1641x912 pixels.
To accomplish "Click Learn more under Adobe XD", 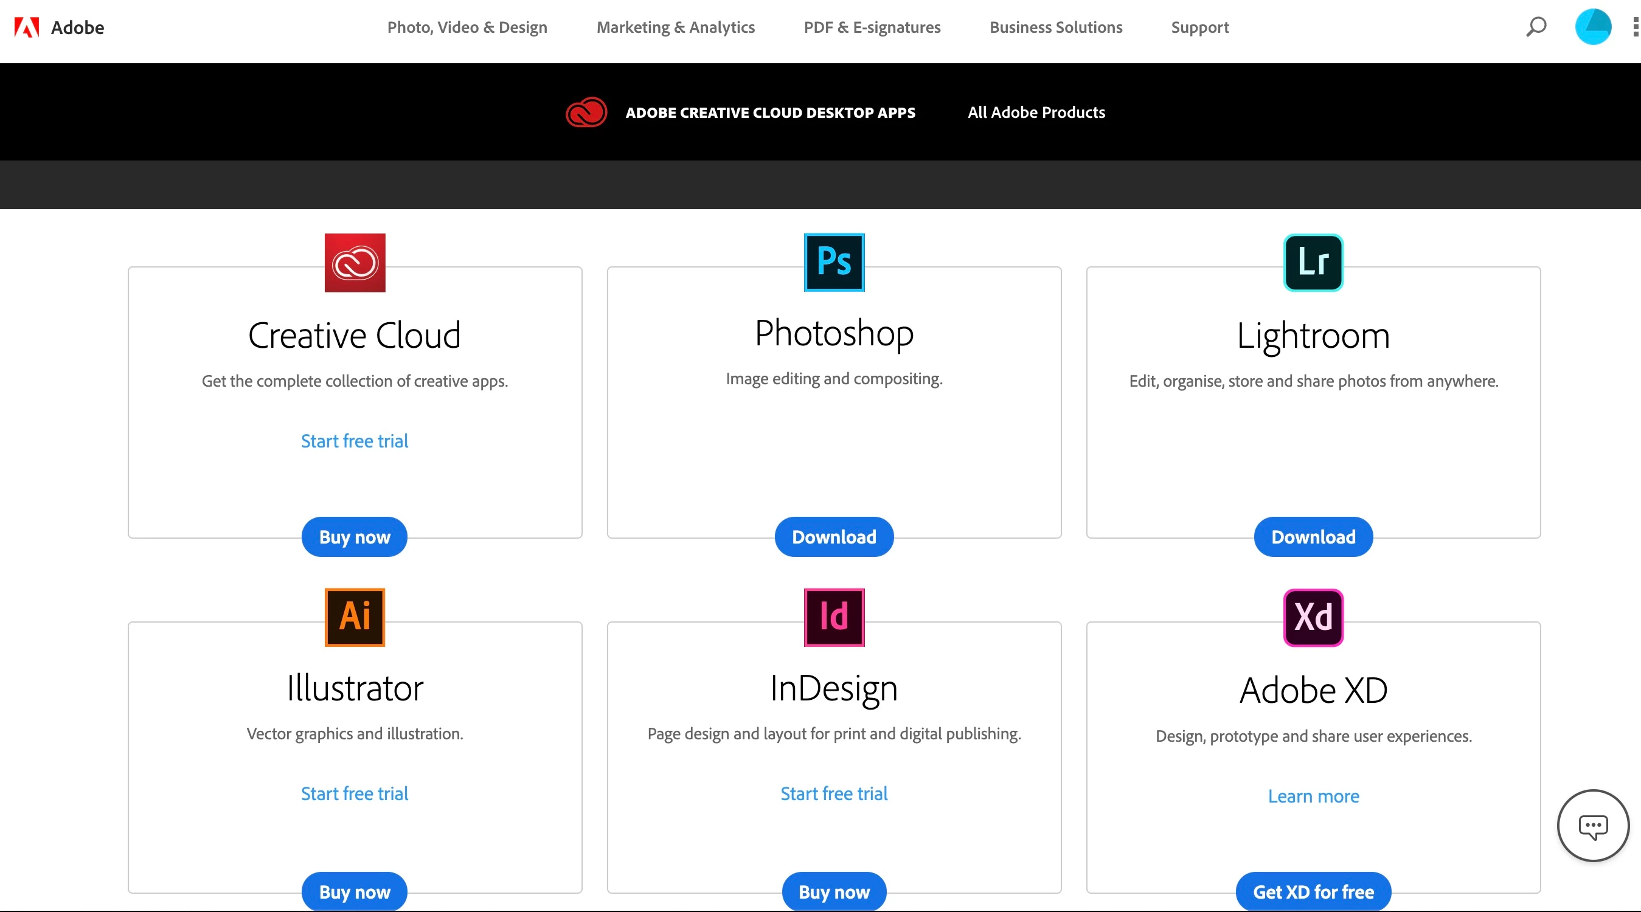I will pyautogui.click(x=1313, y=796).
